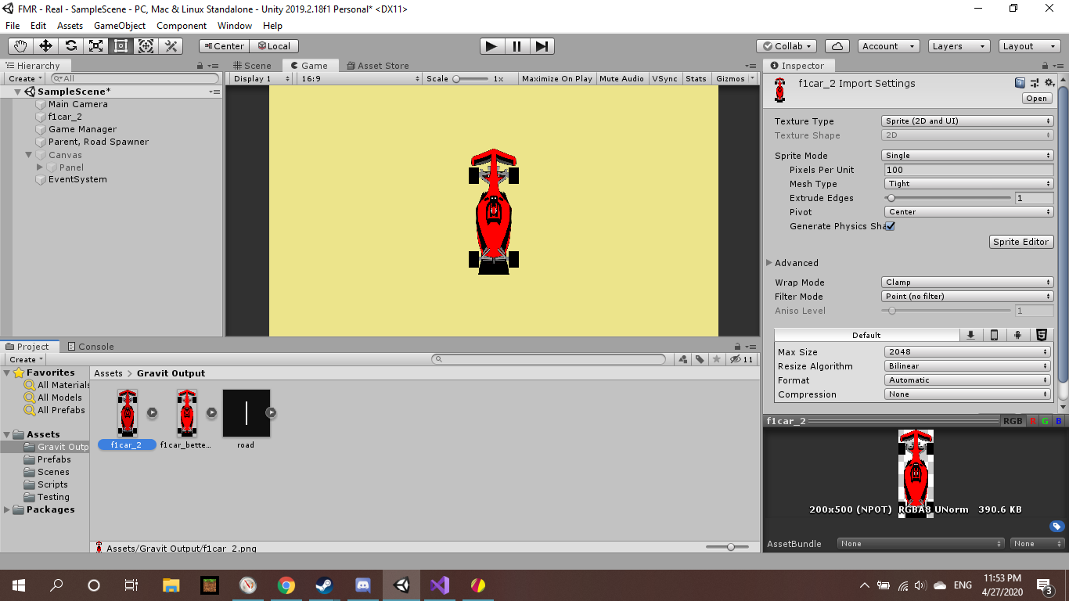The height and width of the screenshot is (601, 1069).
Task: Open the 16:9 aspect ratio dropdown
Action: tap(360, 78)
